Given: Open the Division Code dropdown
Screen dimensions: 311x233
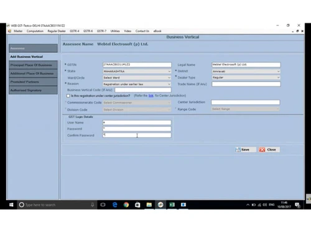Looking at the screenshot, I should [x=137, y=109].
